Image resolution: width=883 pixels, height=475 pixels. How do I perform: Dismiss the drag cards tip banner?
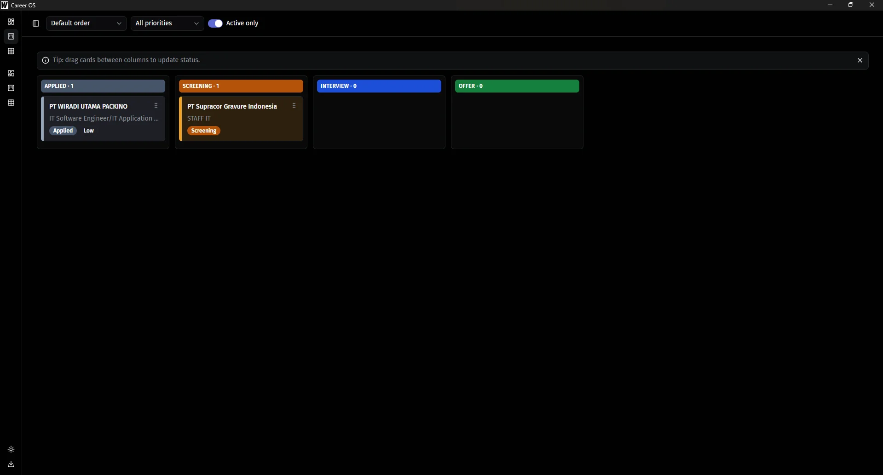860,60
